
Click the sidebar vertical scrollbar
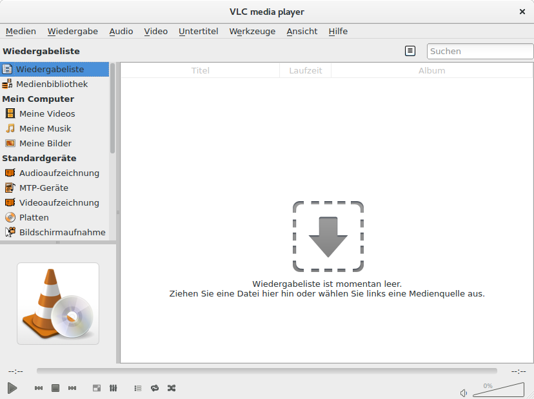(112, 108)
